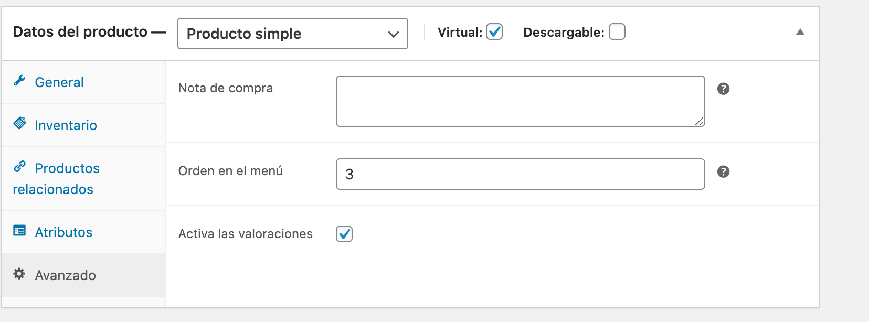Select the Avanzado tab label
Screen dimensions: 869x322
pos(65,275)
